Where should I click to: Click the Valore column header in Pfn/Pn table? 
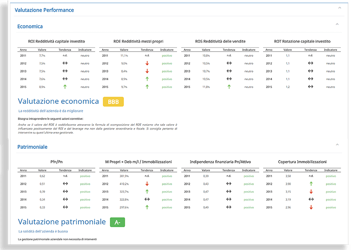[x=42, y=170]
